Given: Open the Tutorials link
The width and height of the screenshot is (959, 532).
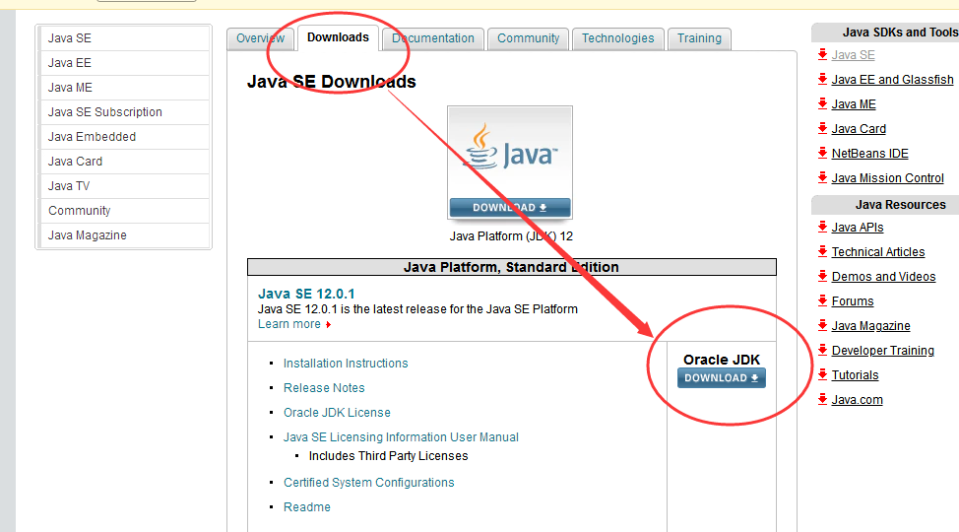Looking at the screenshot, I should 855,374.
